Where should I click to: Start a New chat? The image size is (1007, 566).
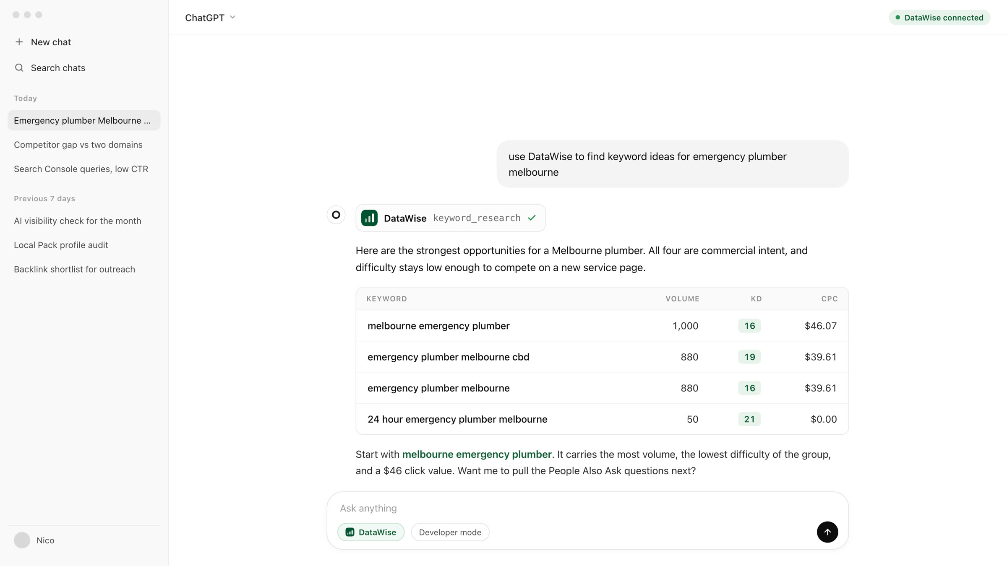point(51,42)
